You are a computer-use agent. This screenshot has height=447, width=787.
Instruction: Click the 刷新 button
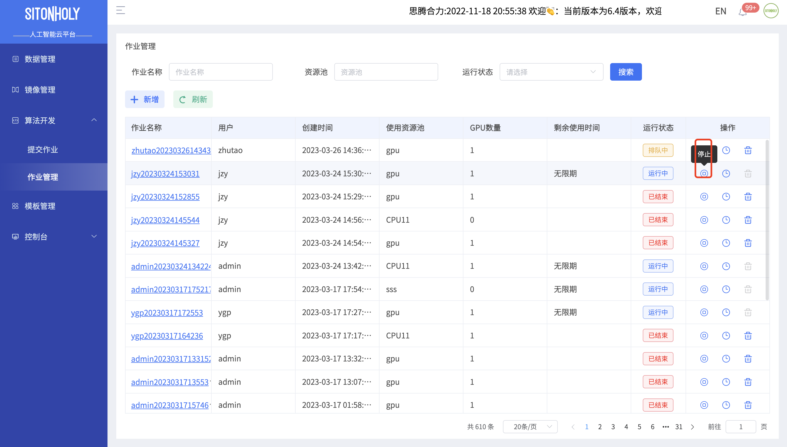click(x=193, y=99)
